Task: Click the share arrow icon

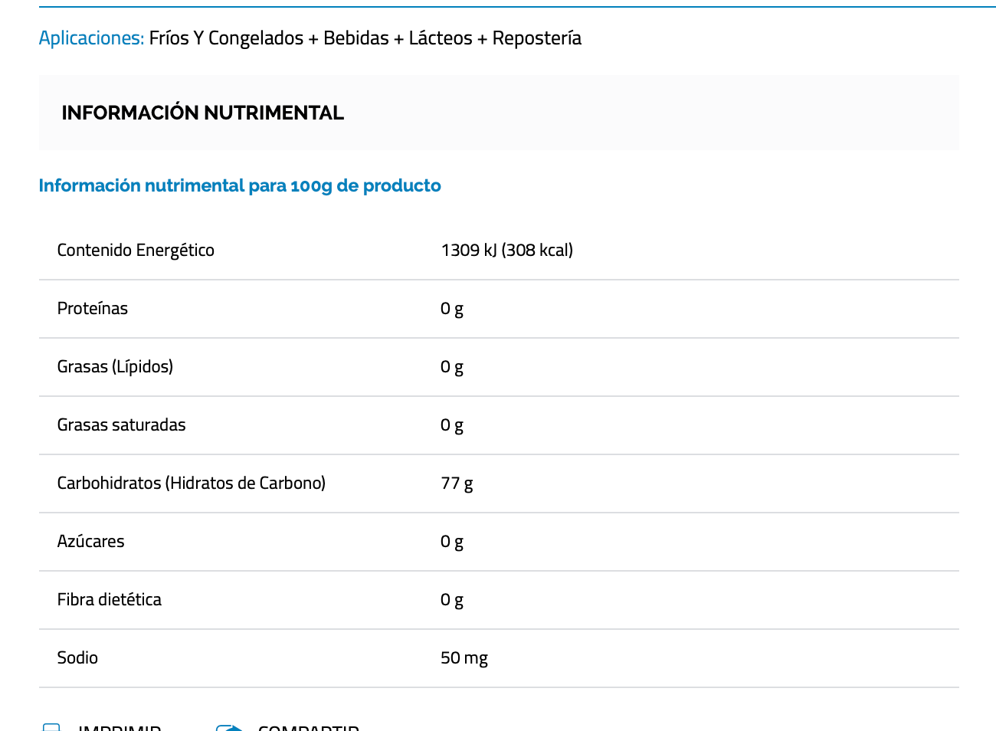Action: pos(229,727)
